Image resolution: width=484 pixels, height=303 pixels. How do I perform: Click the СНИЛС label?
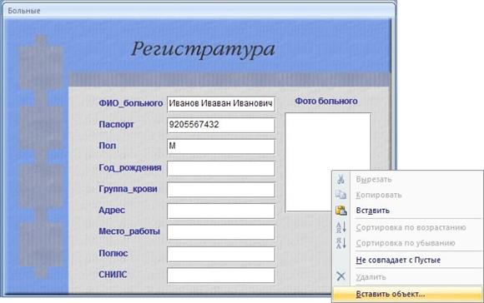coord(113,275)
